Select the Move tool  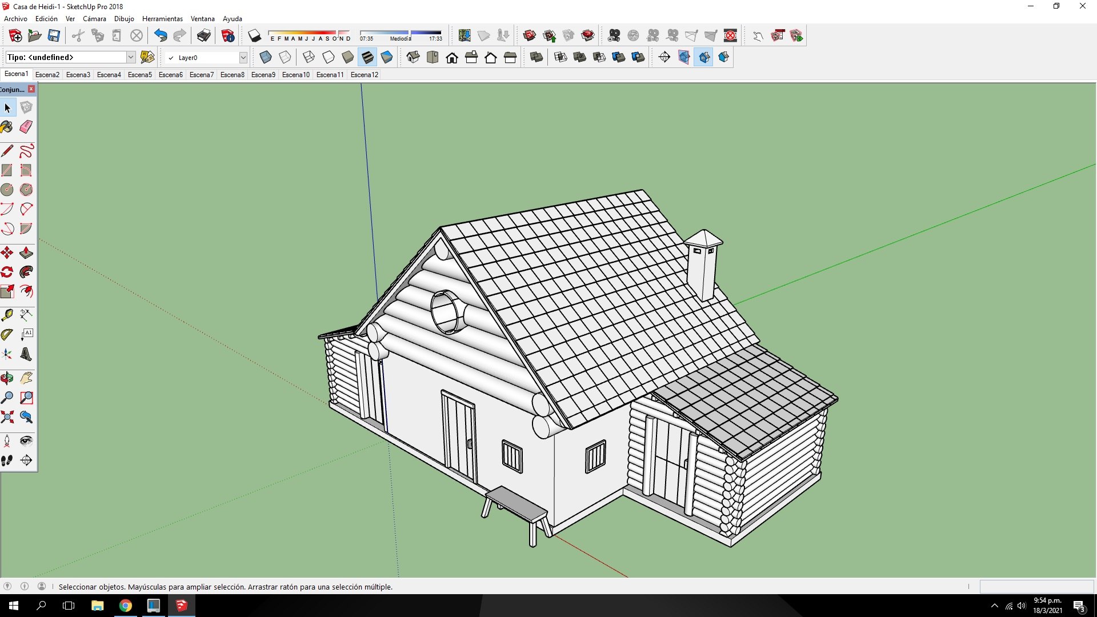(x=7, y=253)
